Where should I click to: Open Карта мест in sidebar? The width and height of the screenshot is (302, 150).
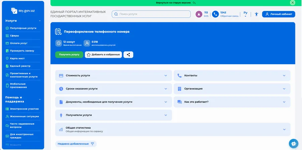(x=18, y=58)
